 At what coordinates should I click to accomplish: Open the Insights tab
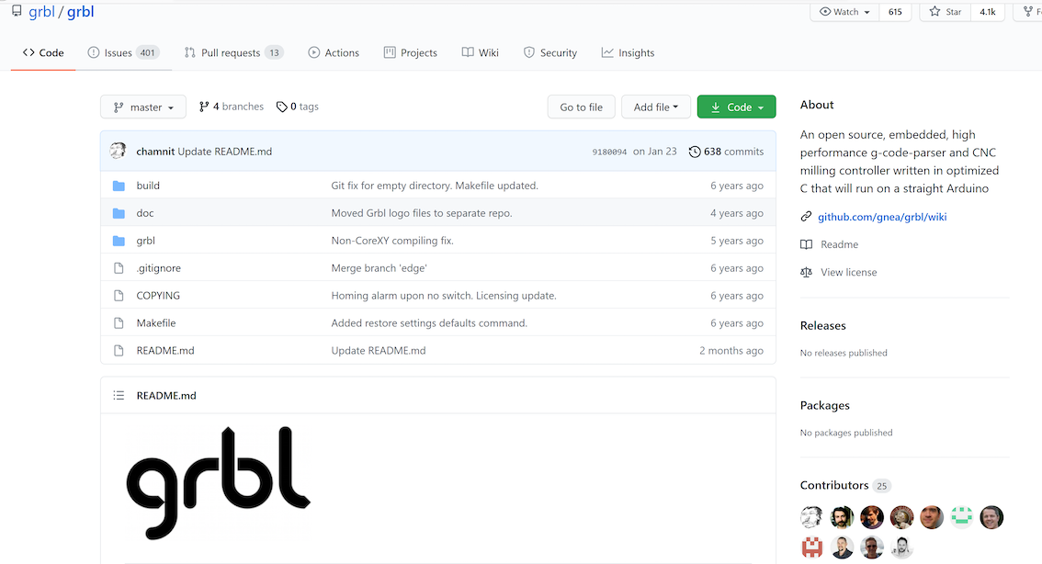click(628, 52)
